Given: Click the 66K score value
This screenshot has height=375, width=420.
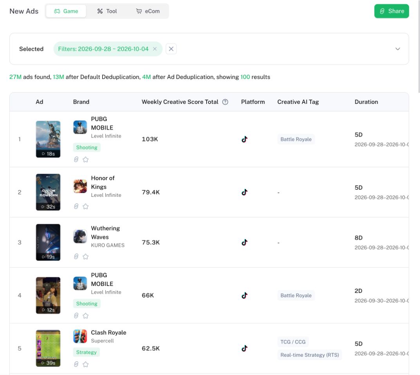Looking at the screenshot, I should pos(148,295).
